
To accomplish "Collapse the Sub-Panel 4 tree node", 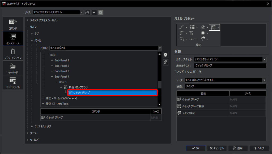I will (x=52, y=76).
